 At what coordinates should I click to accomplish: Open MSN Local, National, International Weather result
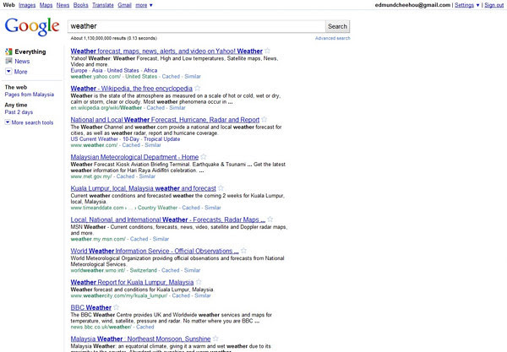[168, 219]
